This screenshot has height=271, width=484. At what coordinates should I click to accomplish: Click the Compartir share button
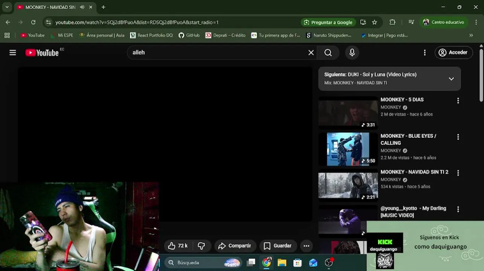235,246
